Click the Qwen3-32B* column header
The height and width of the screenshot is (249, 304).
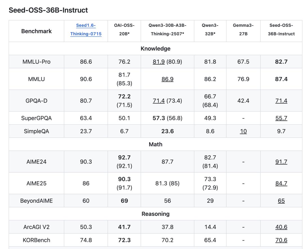[210, 31]
